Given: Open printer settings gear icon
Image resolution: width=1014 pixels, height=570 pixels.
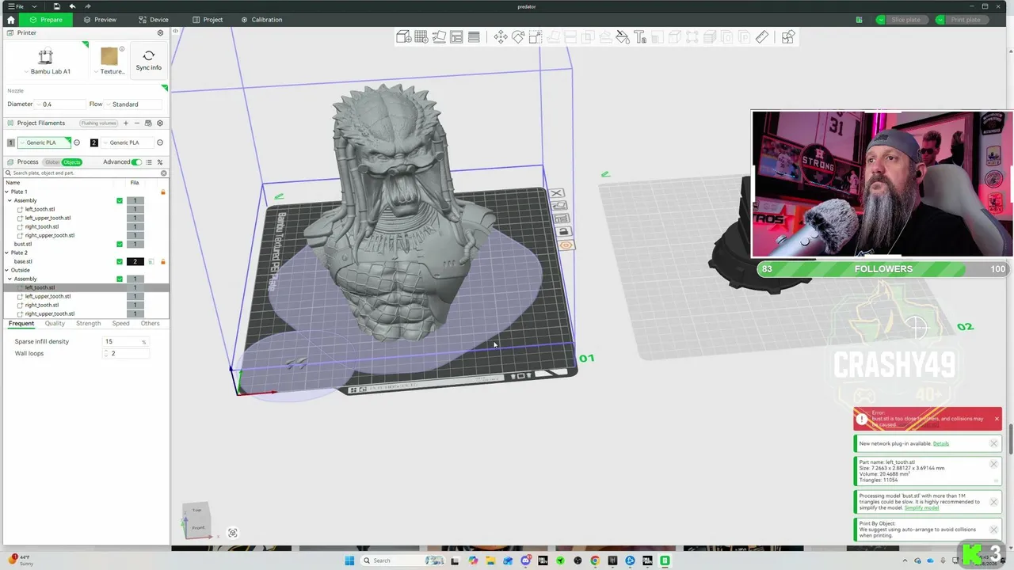Looking at the screenshot, I should 160,33.
